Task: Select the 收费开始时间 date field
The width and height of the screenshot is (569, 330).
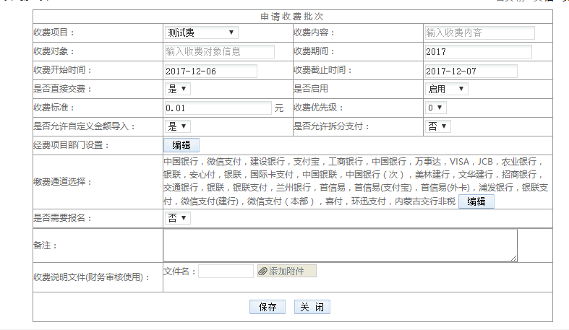Action: (x=210, y=71)
